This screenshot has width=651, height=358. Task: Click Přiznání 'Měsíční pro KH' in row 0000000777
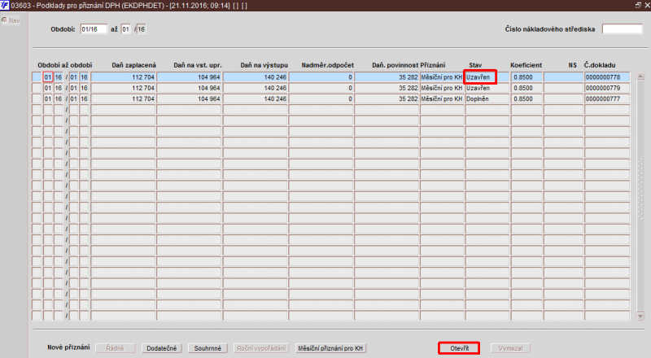pos(442,98)
